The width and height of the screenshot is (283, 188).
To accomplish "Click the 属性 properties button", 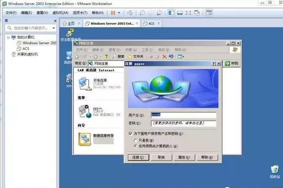I will 184,157.
